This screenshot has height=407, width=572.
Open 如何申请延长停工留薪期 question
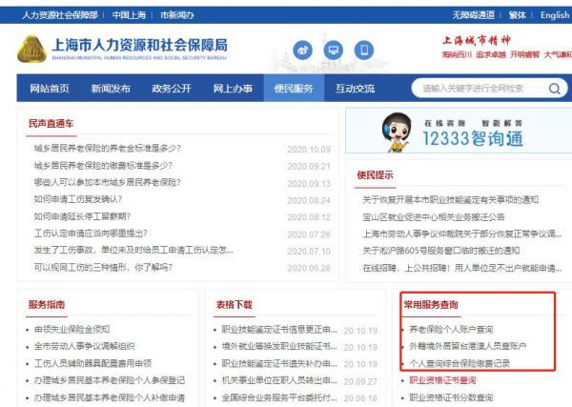82,216
